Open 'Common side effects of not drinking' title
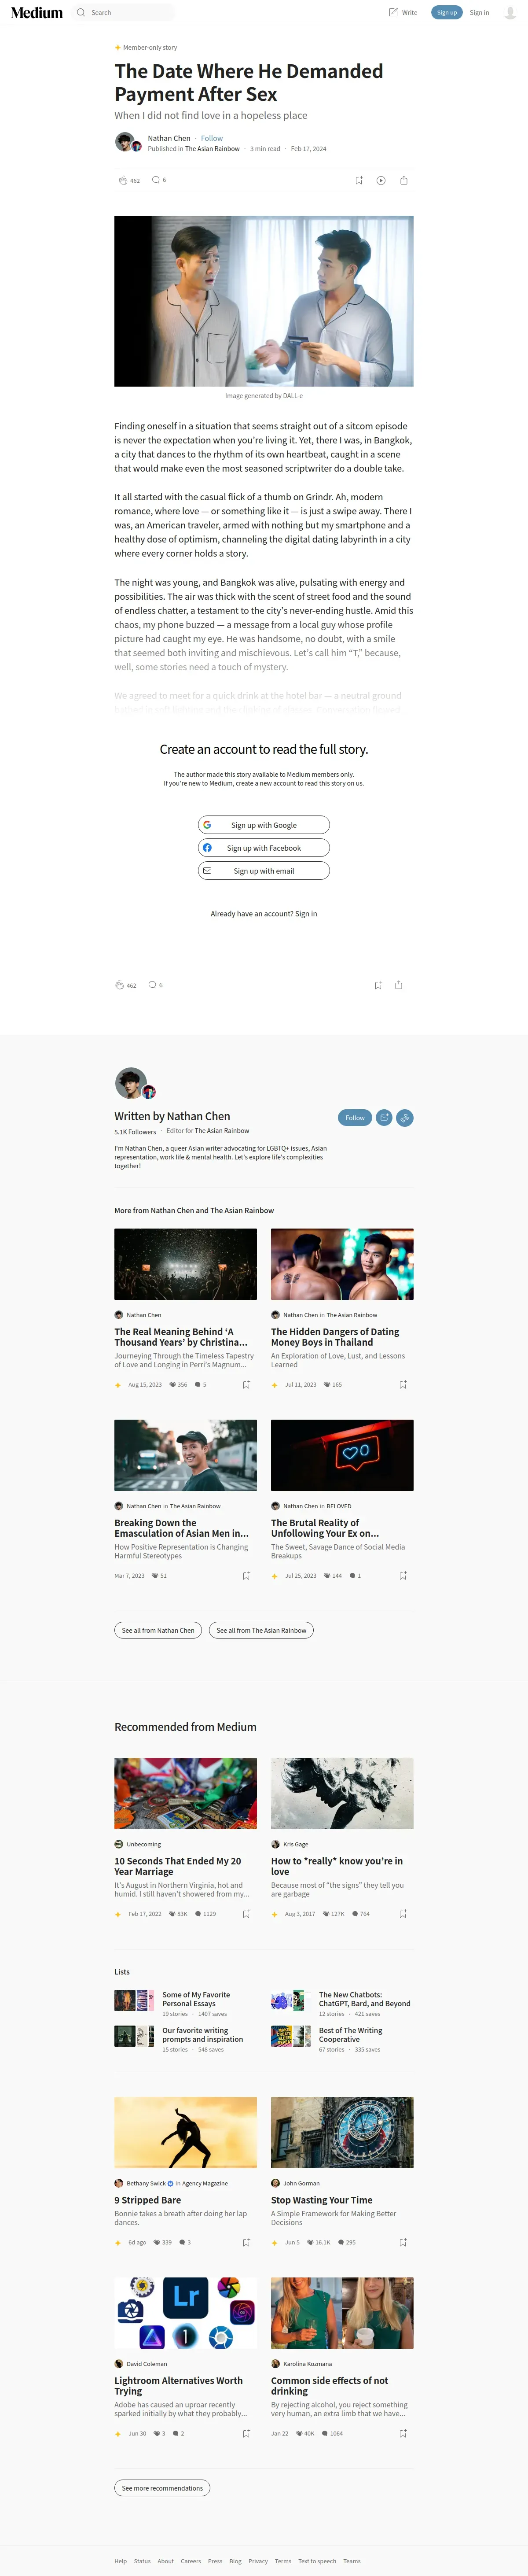 pyautogui.click(x=329, y=2386)
